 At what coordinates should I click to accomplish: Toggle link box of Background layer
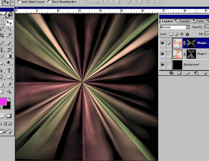point(169,65)
